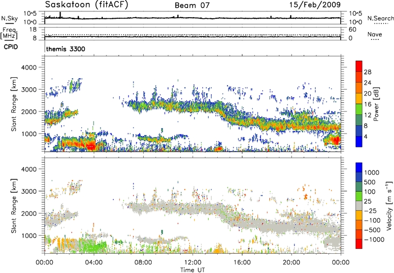The width and height of the screenshot is (394, 273).
Task: Click the Velocity [m s-1] colorbar title
Action: [389, 205]
